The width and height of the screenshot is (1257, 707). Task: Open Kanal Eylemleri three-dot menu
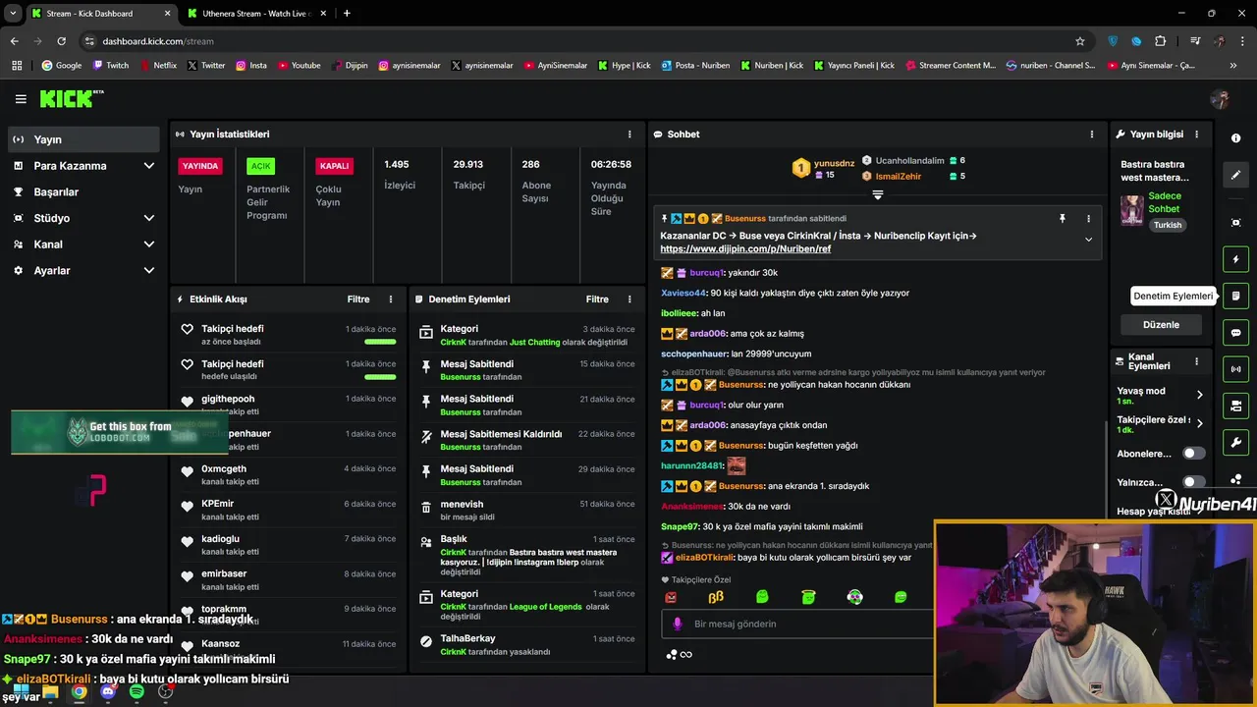1196,361
